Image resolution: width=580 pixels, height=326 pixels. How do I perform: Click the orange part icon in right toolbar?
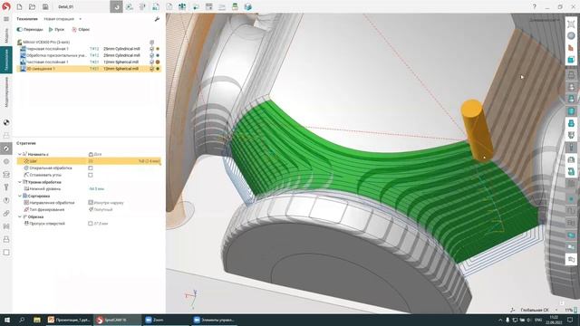pos(571,48)
